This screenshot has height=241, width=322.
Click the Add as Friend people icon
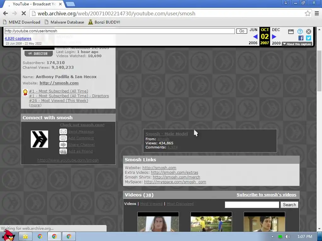pyautogui.click(x=63, y=152)
